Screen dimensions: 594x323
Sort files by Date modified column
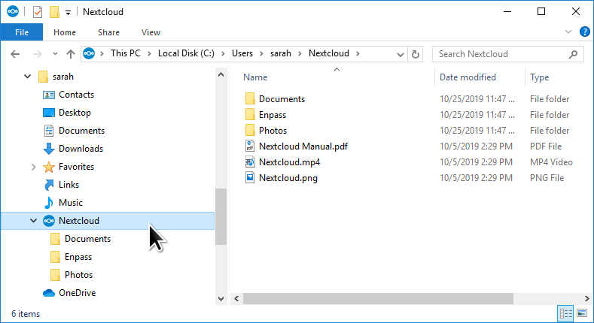point(468,77)
